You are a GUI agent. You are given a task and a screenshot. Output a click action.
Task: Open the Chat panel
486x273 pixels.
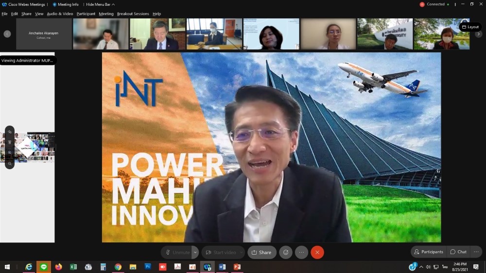point(458,252)
